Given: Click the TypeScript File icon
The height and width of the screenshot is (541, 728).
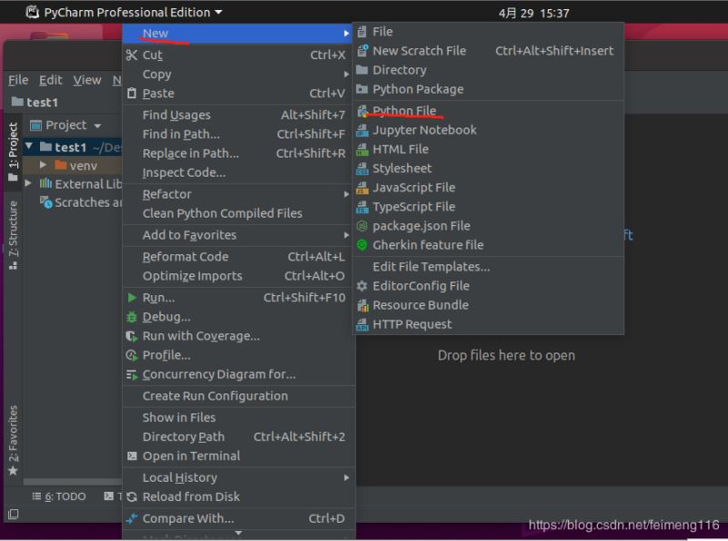Looking at the screenshot, I should (362, 207).
